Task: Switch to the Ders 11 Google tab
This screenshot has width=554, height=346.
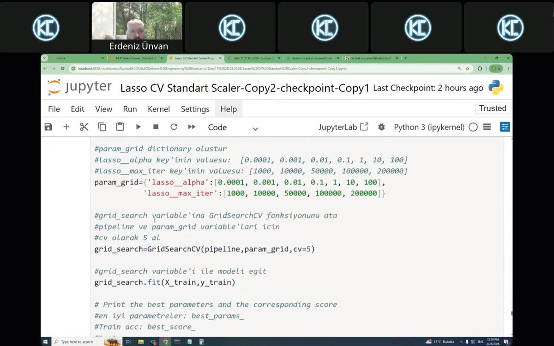Action: 253,58
